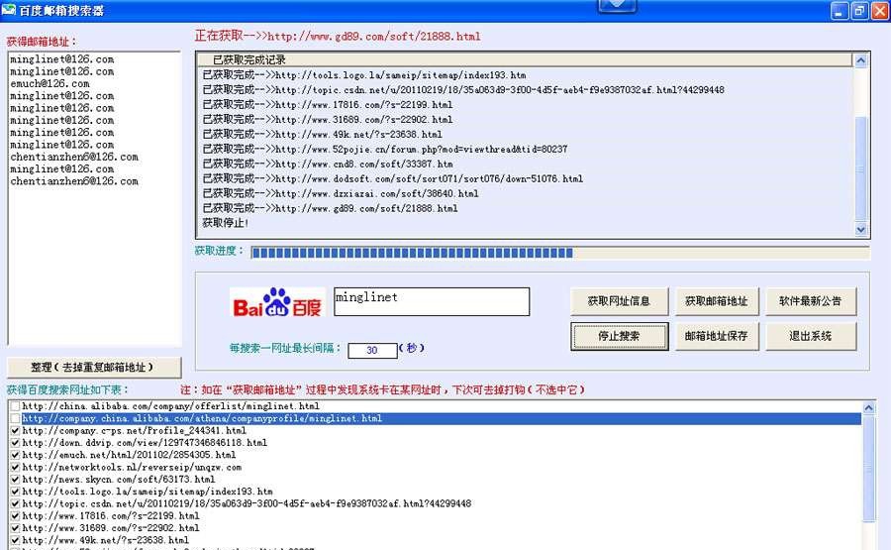Uncheck networktools.nl reverseip URL checkbox
The height and width of the screenshot is (550, 891).
pyautogui.click(x=15, y=467)
